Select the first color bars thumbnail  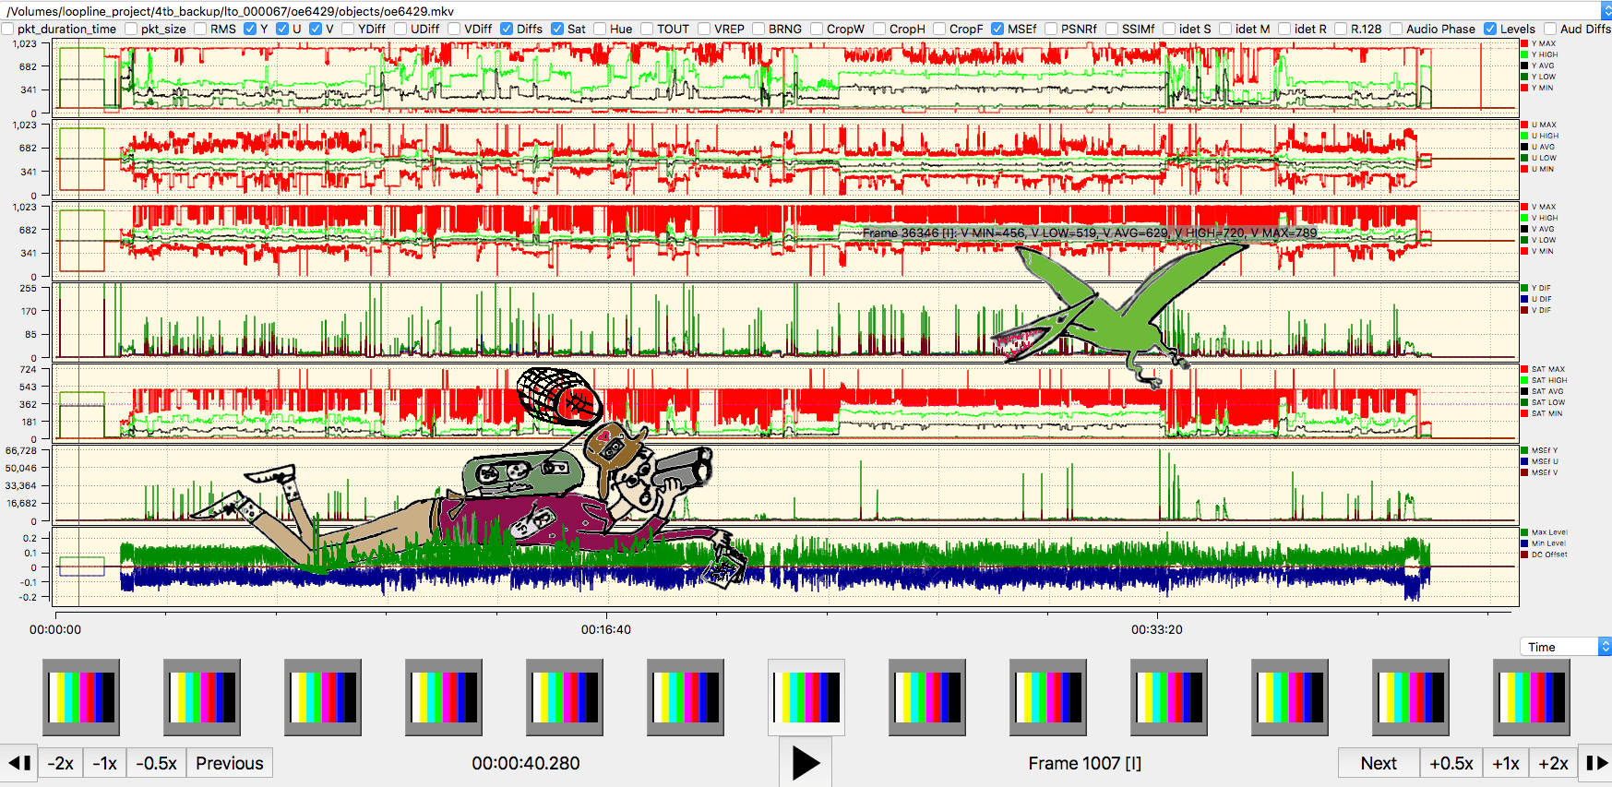81,697
